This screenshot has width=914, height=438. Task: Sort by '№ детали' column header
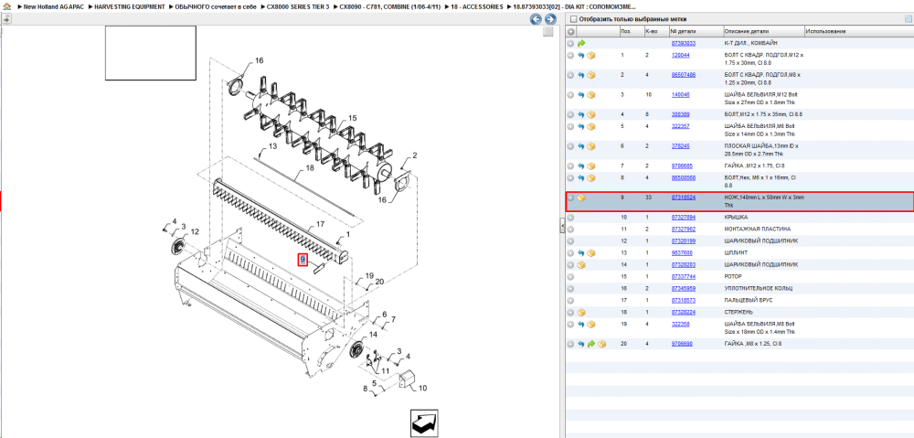696,31
